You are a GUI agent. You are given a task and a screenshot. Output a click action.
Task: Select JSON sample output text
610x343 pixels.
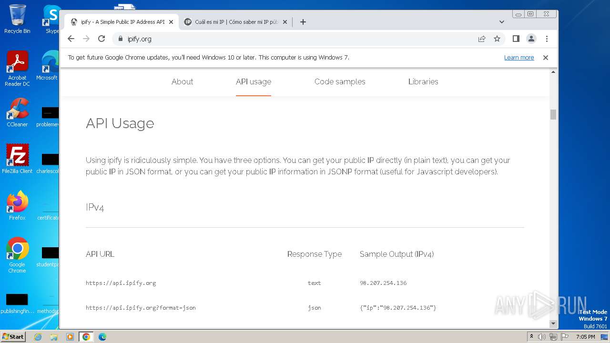[x=398, y=308]
